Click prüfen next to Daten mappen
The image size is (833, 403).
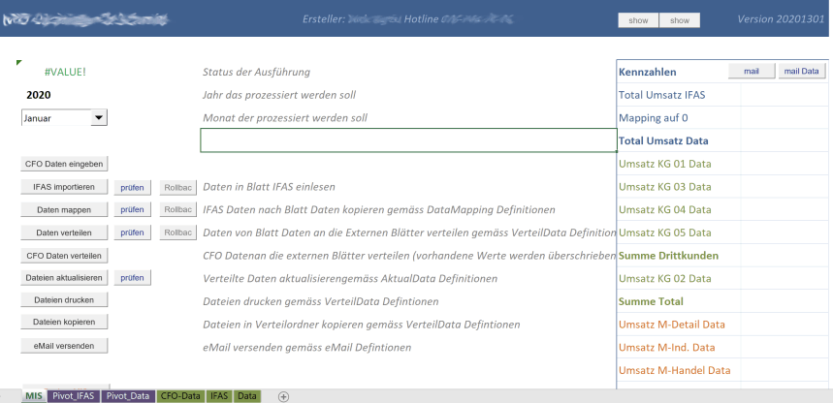132,209
